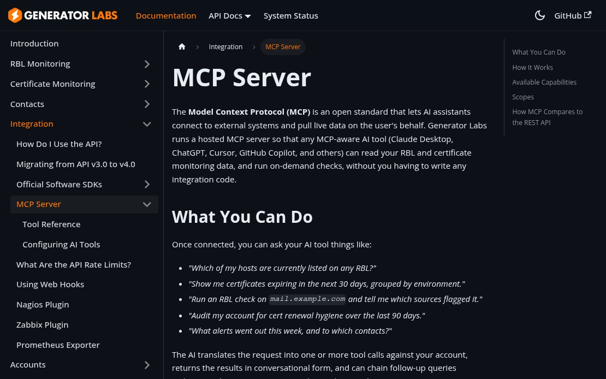Click 'Audit my account for cert renewal' bullet

(x=306, y=316)
